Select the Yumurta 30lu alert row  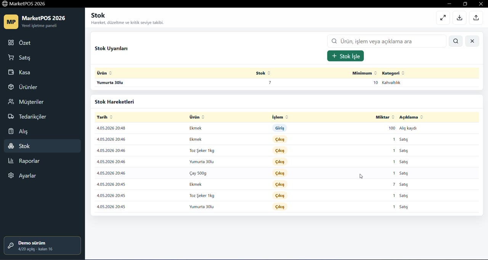tap(287, 83)
